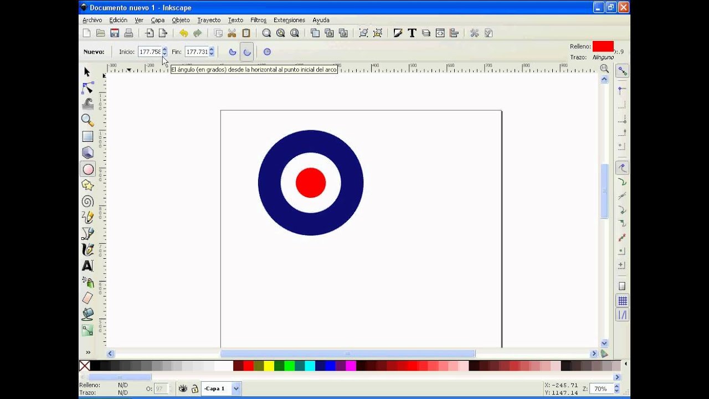The image size is (709, 399).
Task: Click the Undo arrow icon
Action: tap(183, 33)
